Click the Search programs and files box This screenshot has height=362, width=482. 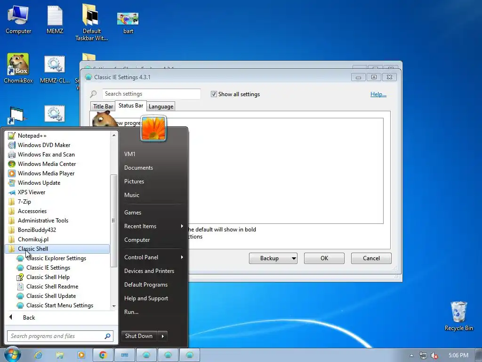click(60, 336)
